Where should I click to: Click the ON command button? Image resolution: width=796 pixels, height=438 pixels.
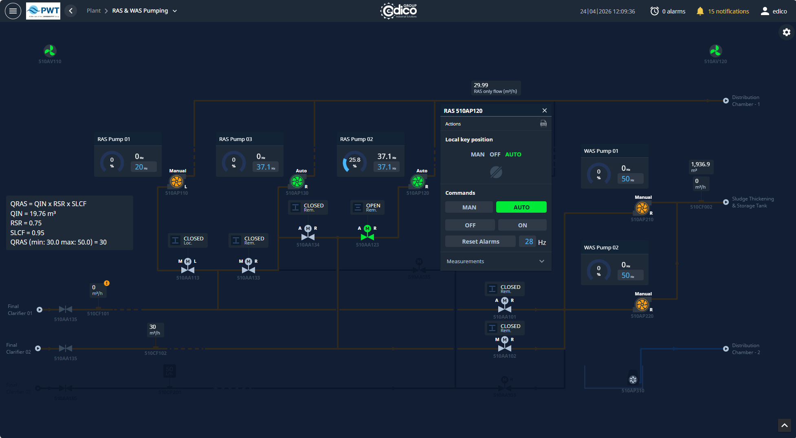click(522, 225)
